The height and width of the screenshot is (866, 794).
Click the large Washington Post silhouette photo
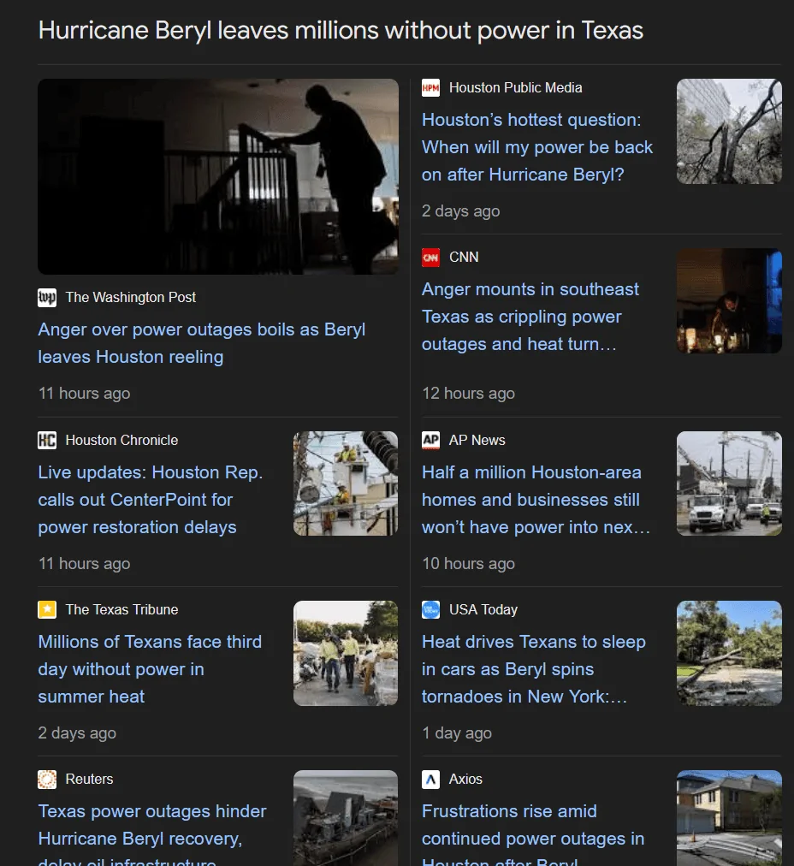click(x=218, y=177)
